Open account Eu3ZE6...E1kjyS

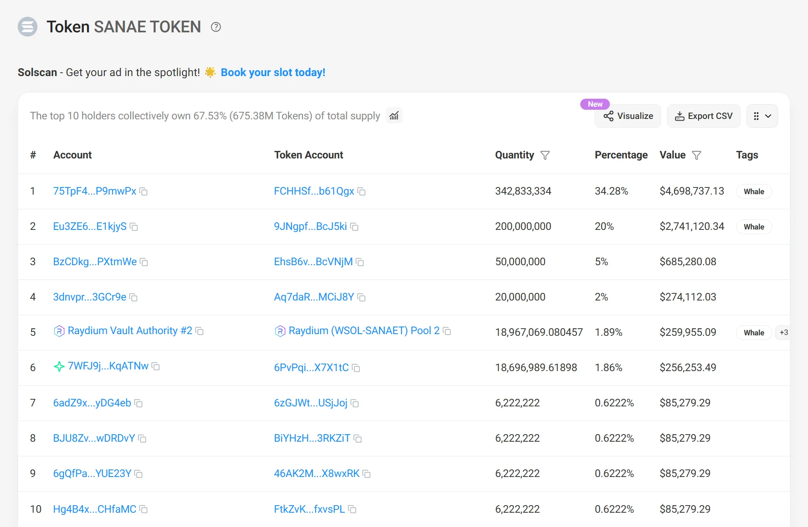(90, 227)
